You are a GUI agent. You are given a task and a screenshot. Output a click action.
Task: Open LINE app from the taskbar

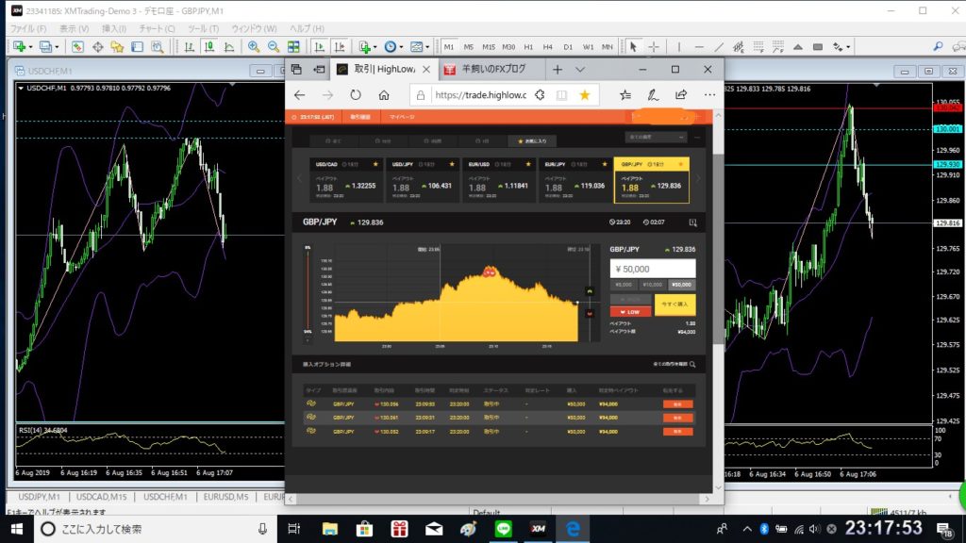pyautogui.click(x=504, y=529)
